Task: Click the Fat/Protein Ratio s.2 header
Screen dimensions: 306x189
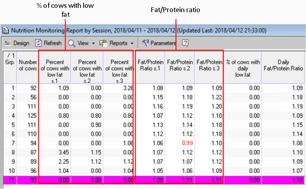Action: tap(179, 65)
